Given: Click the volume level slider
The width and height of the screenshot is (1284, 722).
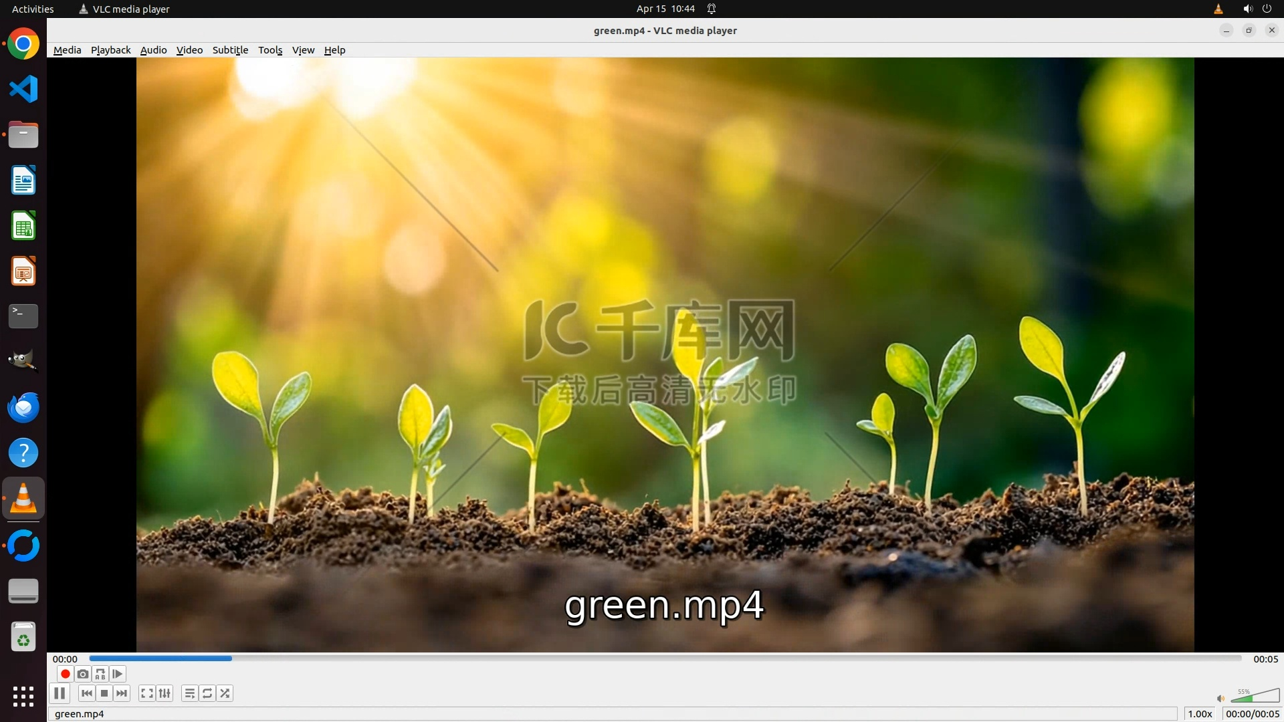Looking at the screenshot, I should 1255,697.
